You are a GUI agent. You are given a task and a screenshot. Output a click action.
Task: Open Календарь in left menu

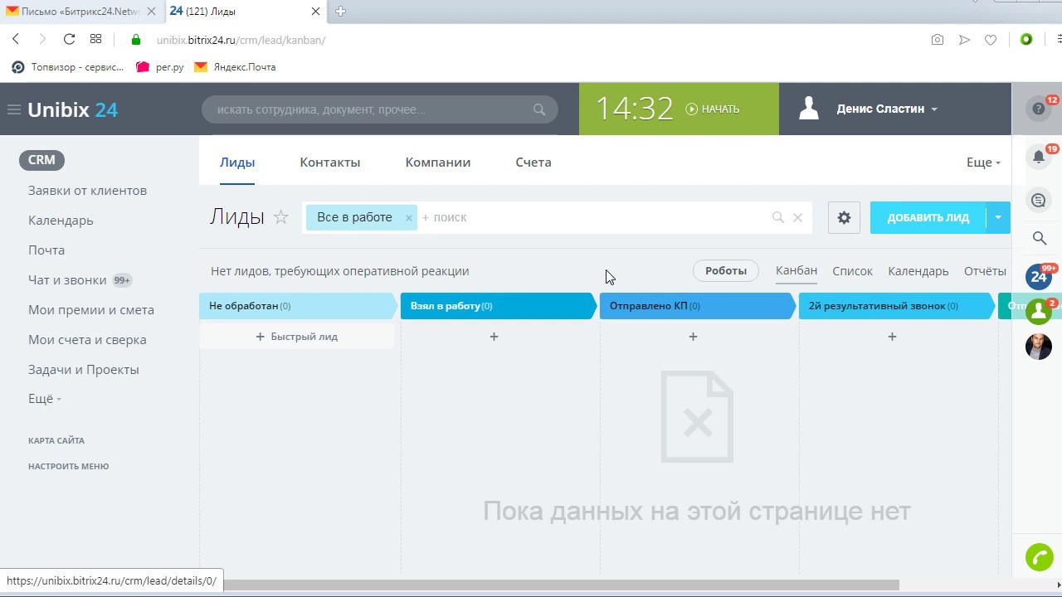pyautogui.click(x=61, y=221)
